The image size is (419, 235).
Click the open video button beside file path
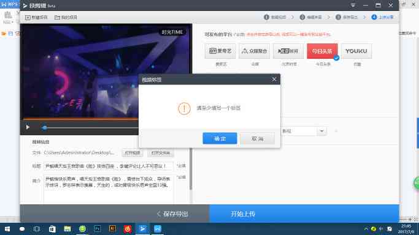(133, 153)
